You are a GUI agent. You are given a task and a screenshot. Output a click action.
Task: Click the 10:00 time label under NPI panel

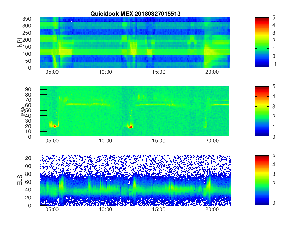click(x=105, y=72)
